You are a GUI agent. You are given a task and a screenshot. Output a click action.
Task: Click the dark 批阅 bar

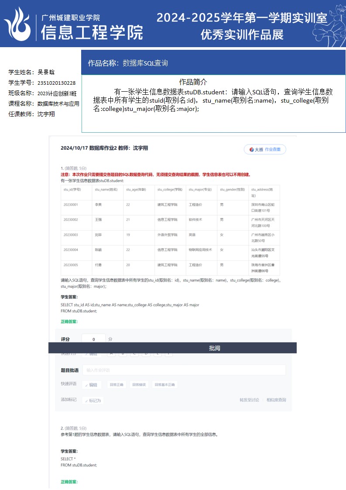172,348
